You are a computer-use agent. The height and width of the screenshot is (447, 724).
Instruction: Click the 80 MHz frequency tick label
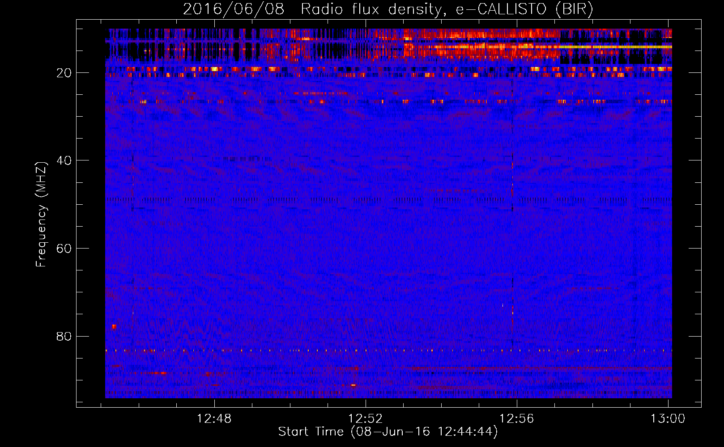pos(64,336)
